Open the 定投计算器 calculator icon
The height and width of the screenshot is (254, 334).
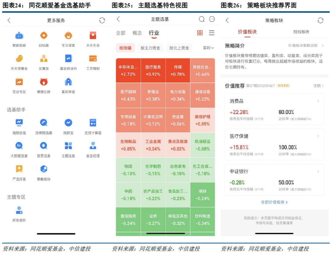pos(93,123)
